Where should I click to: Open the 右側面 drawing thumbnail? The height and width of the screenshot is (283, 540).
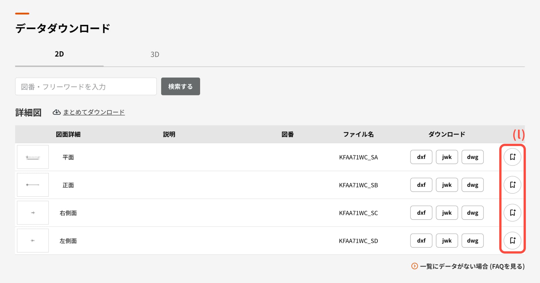(33, 213)
